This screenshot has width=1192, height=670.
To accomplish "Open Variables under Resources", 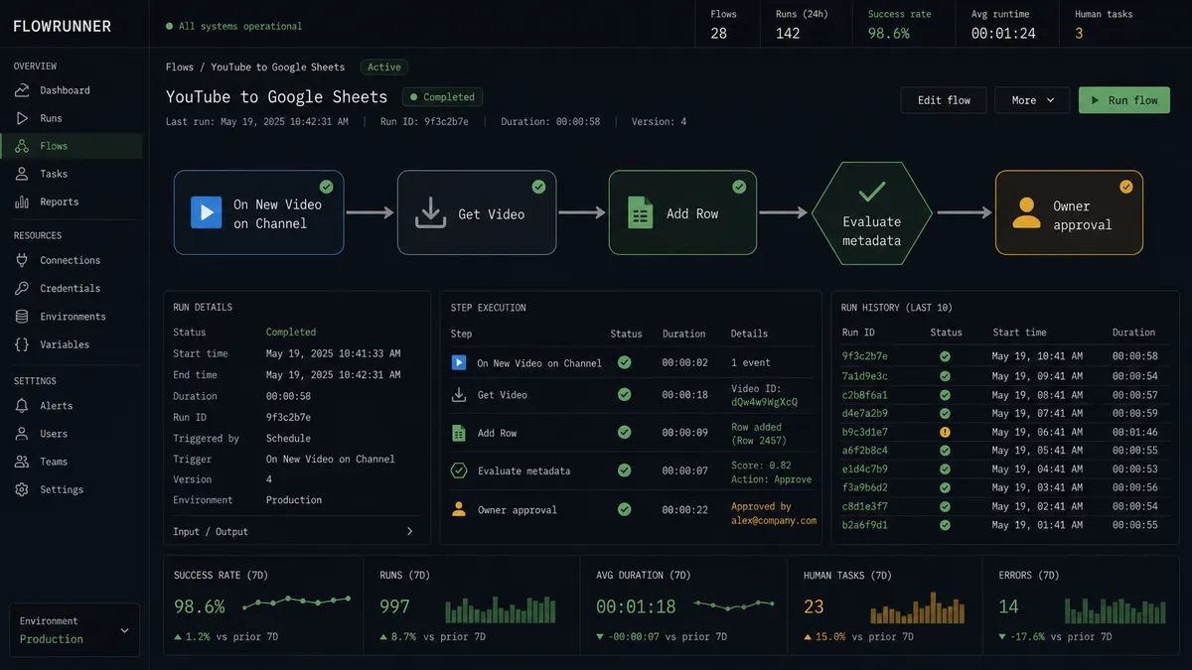I will 72,344.
